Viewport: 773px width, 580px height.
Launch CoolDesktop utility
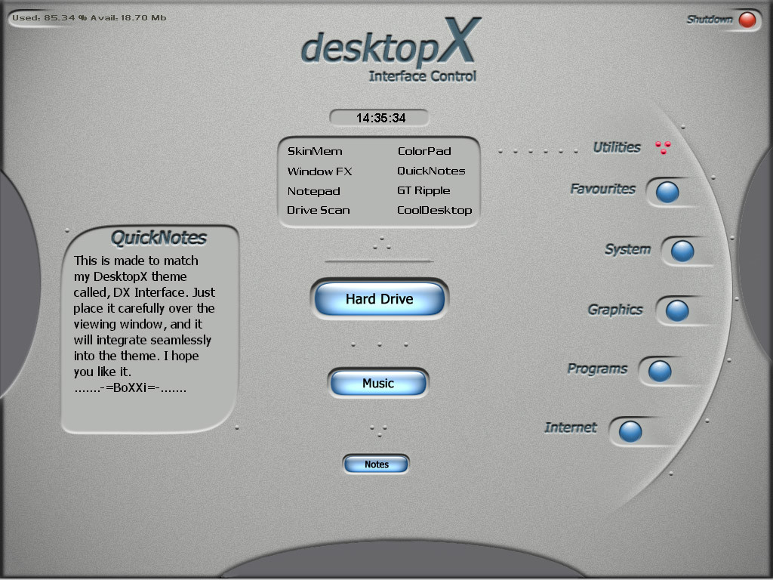point(434,210)
